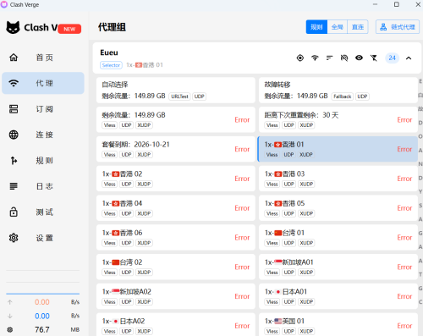The height and width of the screenshot is (336, 423).
Task: Click the URLTest tag on 自动选择
Action: click(179, 96)
